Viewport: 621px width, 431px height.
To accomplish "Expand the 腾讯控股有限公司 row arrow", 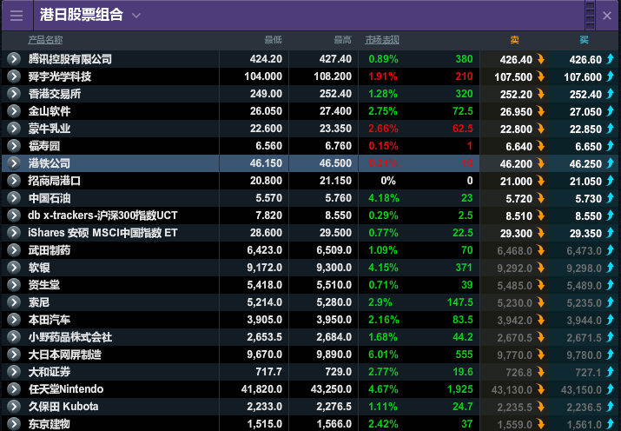I will click(x=14, y=59).
